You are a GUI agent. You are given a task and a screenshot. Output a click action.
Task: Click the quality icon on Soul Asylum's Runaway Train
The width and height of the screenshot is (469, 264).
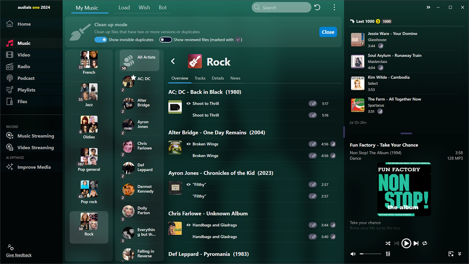coord(381,68)
